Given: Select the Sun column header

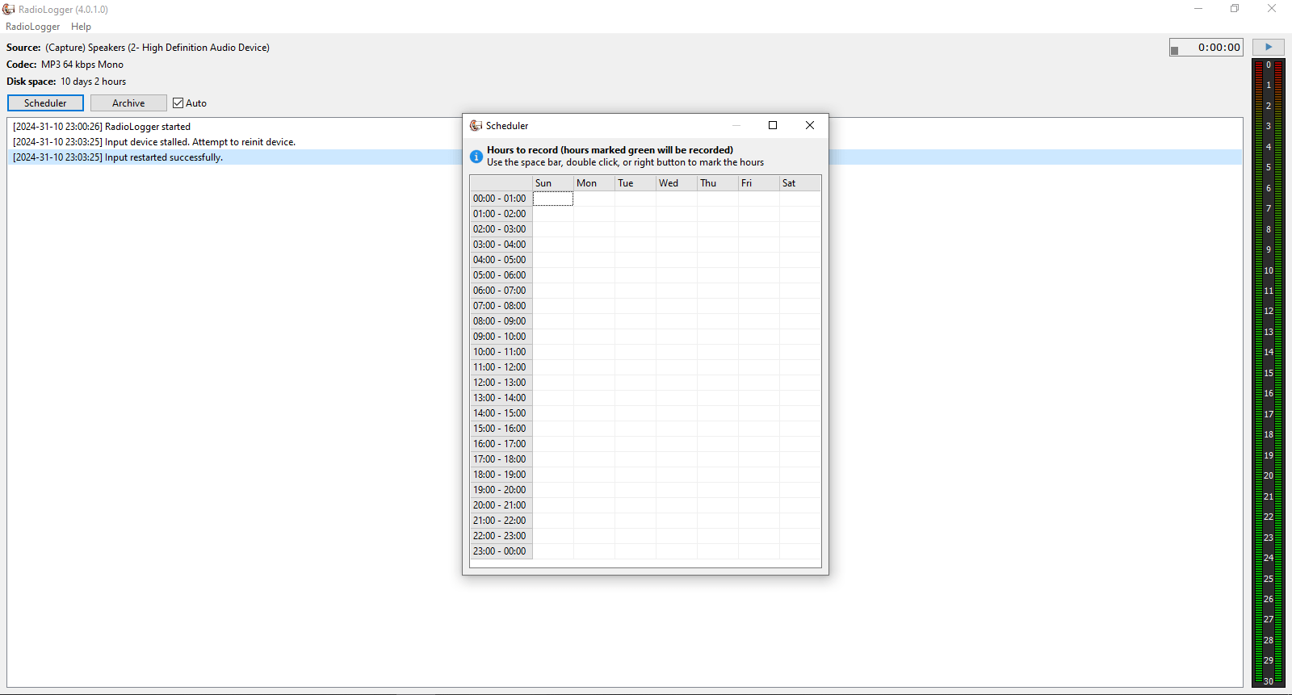Looking at the screenshot, I should pos(553,183).
